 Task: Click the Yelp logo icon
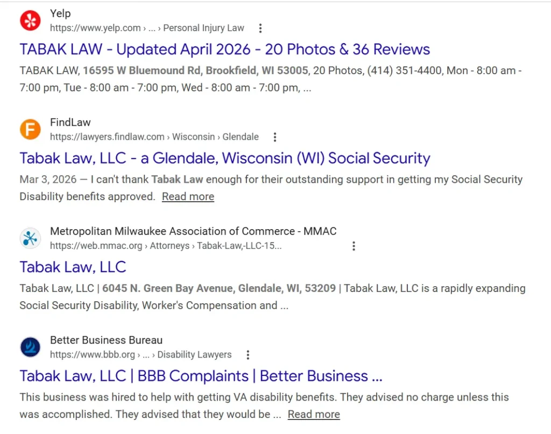pyautogui.click(x=30, y=20)
